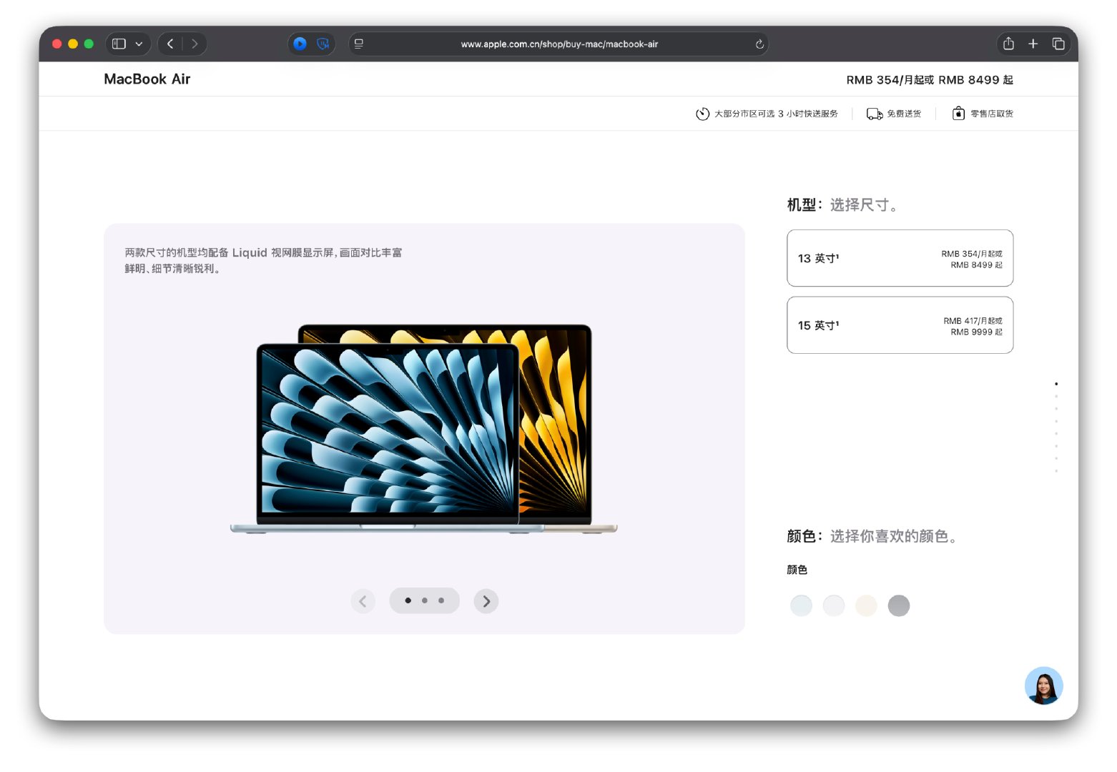This screenshot has height=772, width=1117.
Task: Click the heading "机型: 选择尺寸。"
Action: [842, 205]
